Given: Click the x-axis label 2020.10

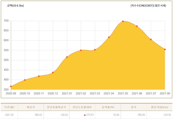Looking at the screenshot, I should 25,93.
